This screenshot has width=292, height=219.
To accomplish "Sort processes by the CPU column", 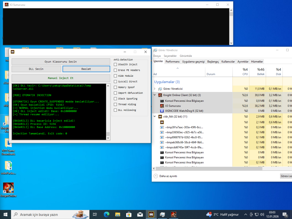I will coord(241,72).
